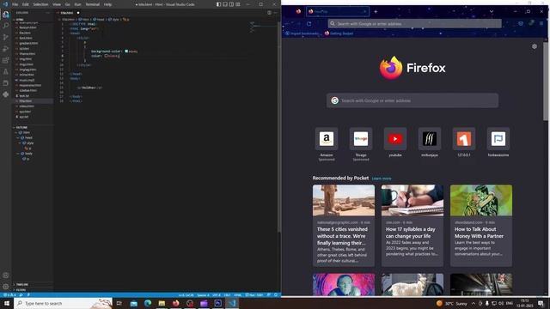Viewport: 550px width, 309px height.
Task: Click Firefox reload button
Action: coord(309,24)
